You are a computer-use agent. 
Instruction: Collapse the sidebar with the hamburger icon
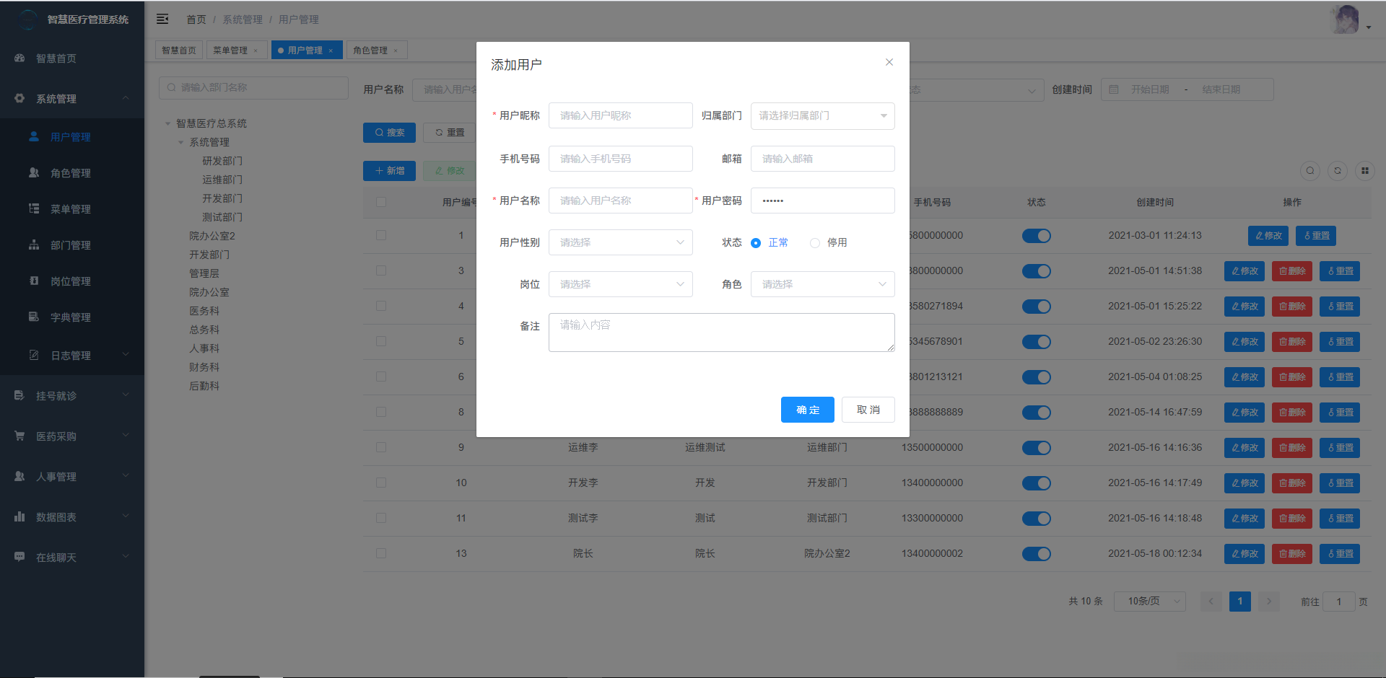[x=162, y=19]
